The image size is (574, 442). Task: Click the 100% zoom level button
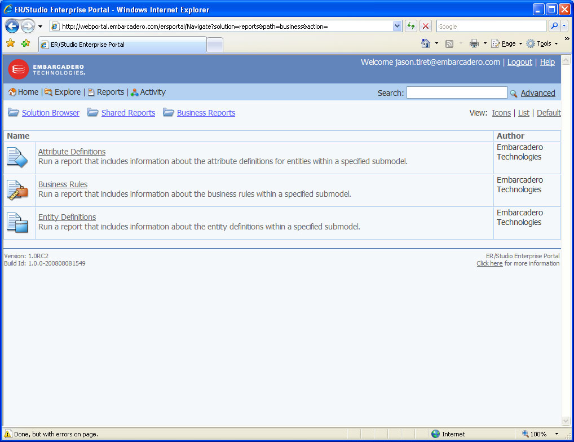pos(534,434)
